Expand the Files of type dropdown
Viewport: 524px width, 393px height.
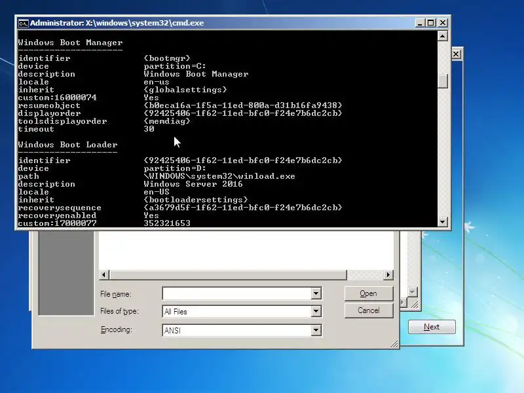[x=316, y=312]
